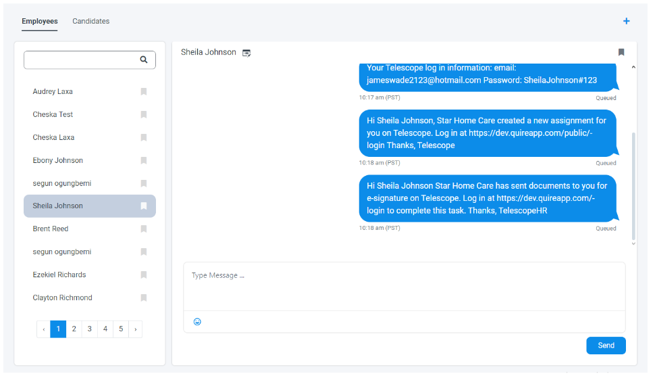Switch to the Candidates tab
The image size is (655, 378).
click(x=91, y=21)
